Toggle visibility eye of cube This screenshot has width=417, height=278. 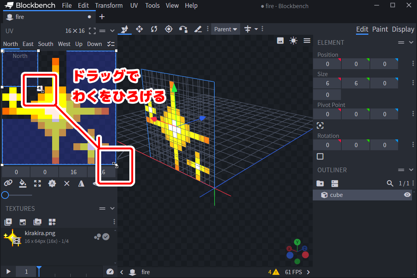[407, 195]
